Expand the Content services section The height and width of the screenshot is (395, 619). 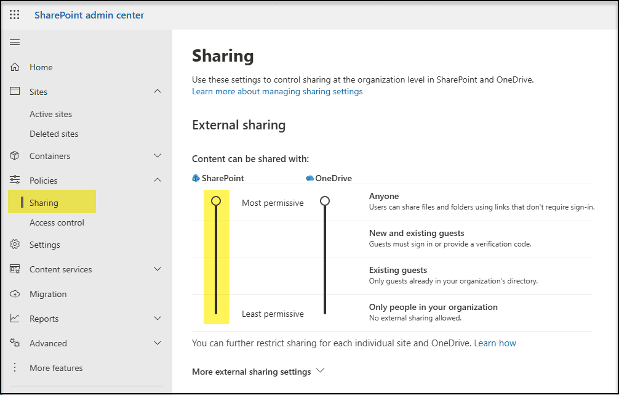click(x=158, y=269)
